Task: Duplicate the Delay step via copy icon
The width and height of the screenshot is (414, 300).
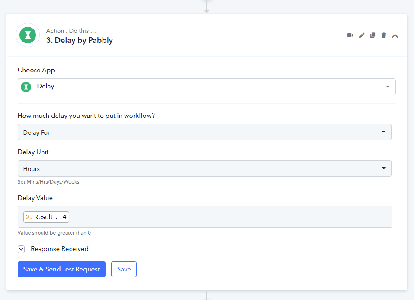Action: 373,35
